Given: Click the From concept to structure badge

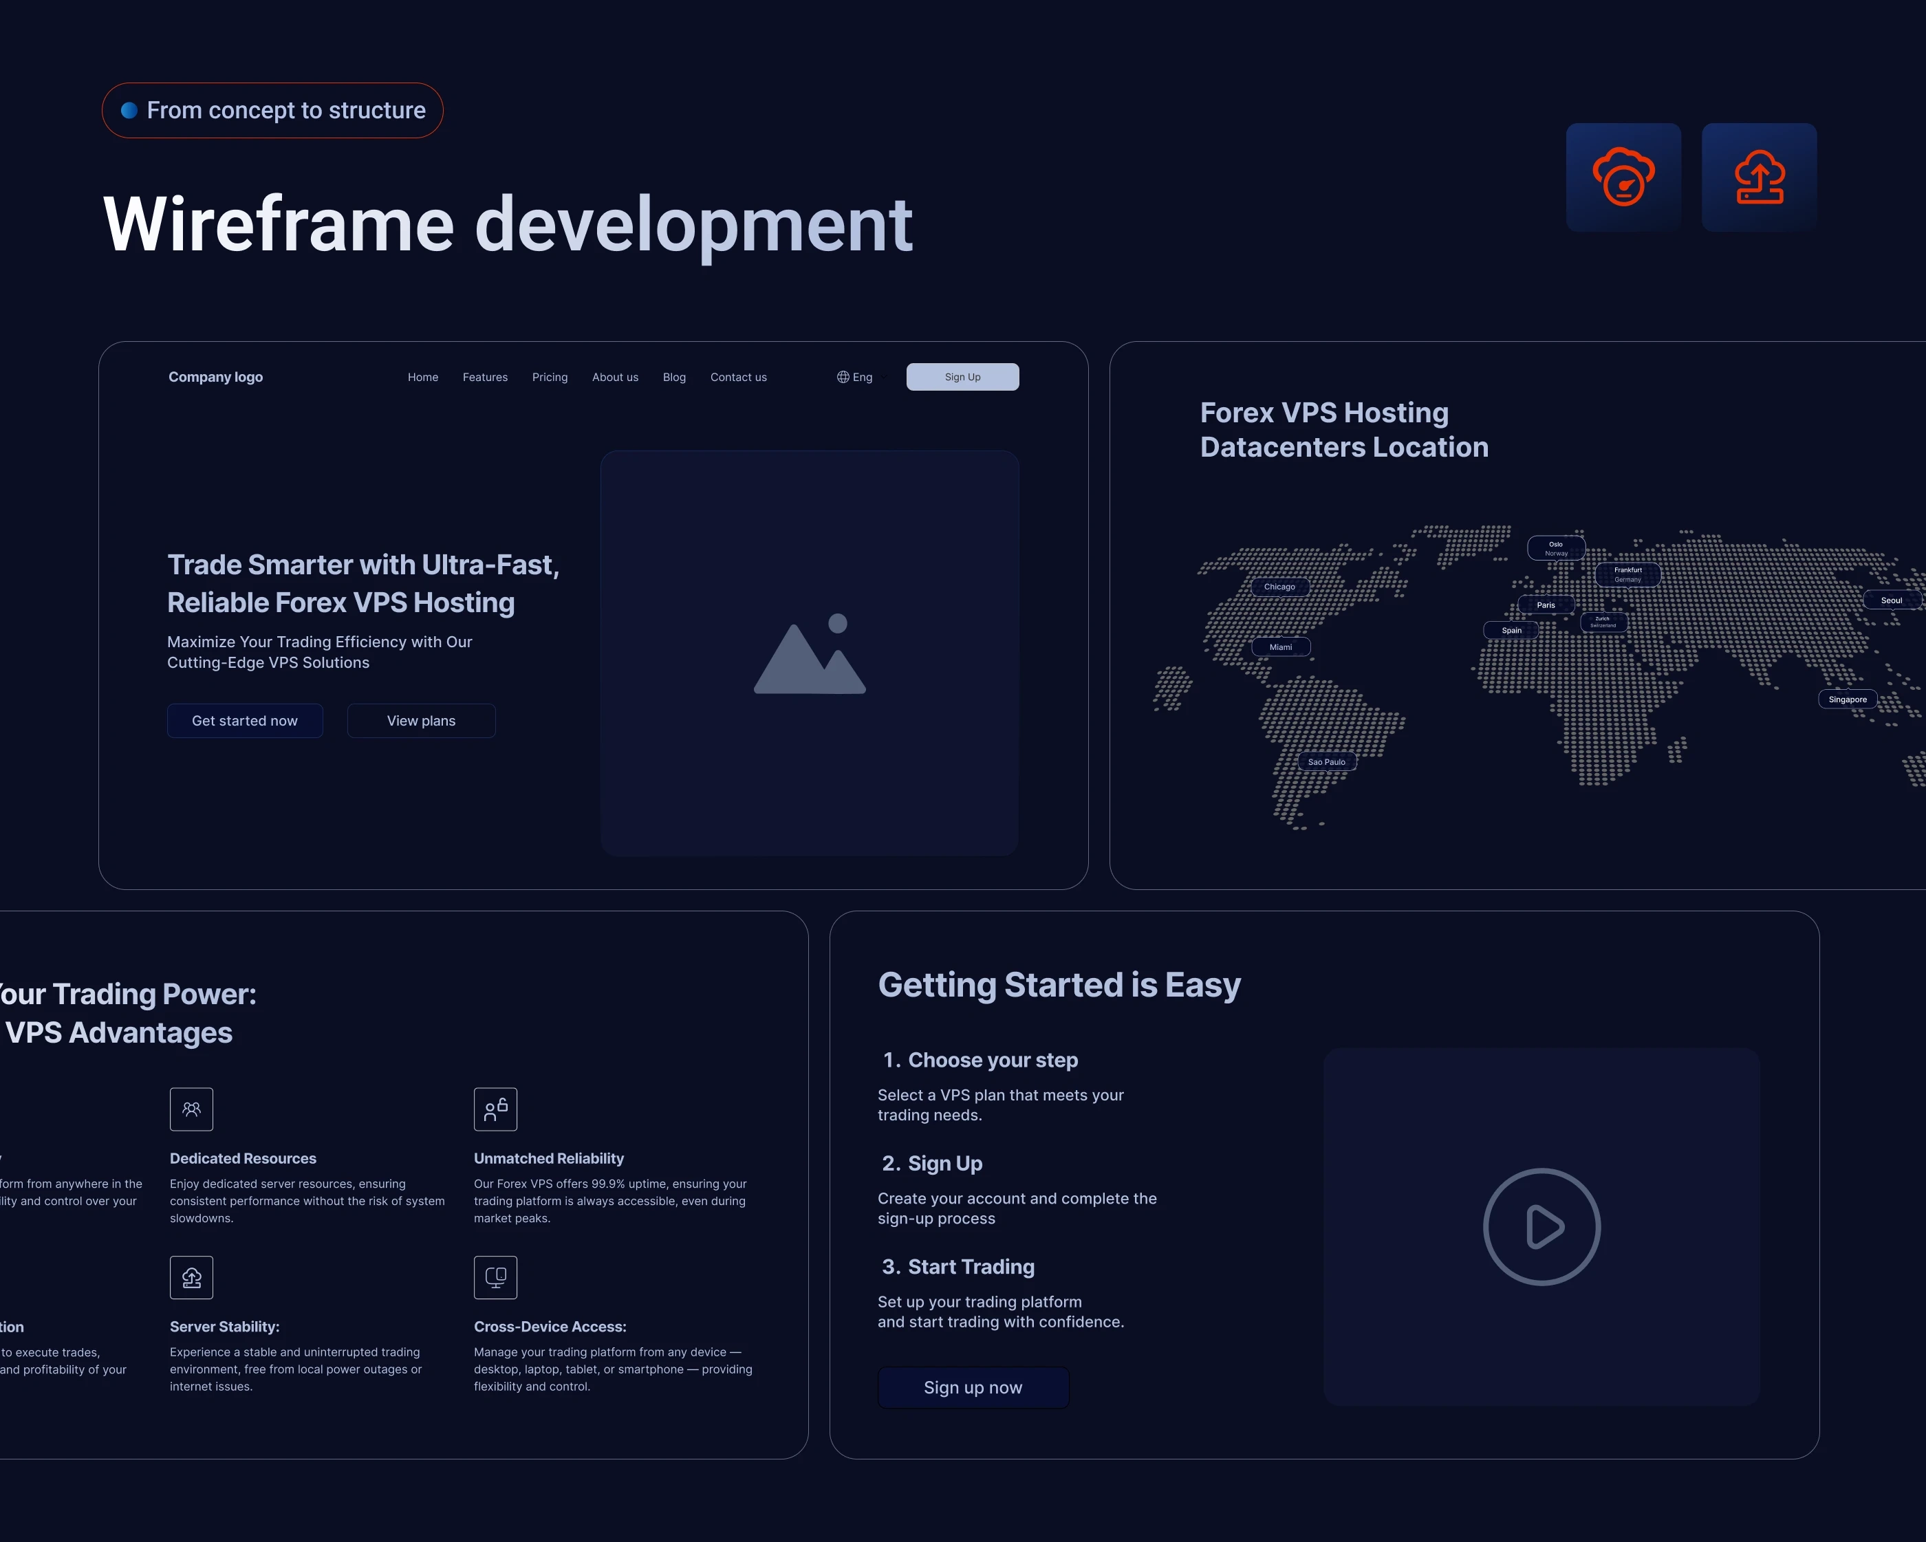Looking at the screenshot, I should tap(272, 111).
